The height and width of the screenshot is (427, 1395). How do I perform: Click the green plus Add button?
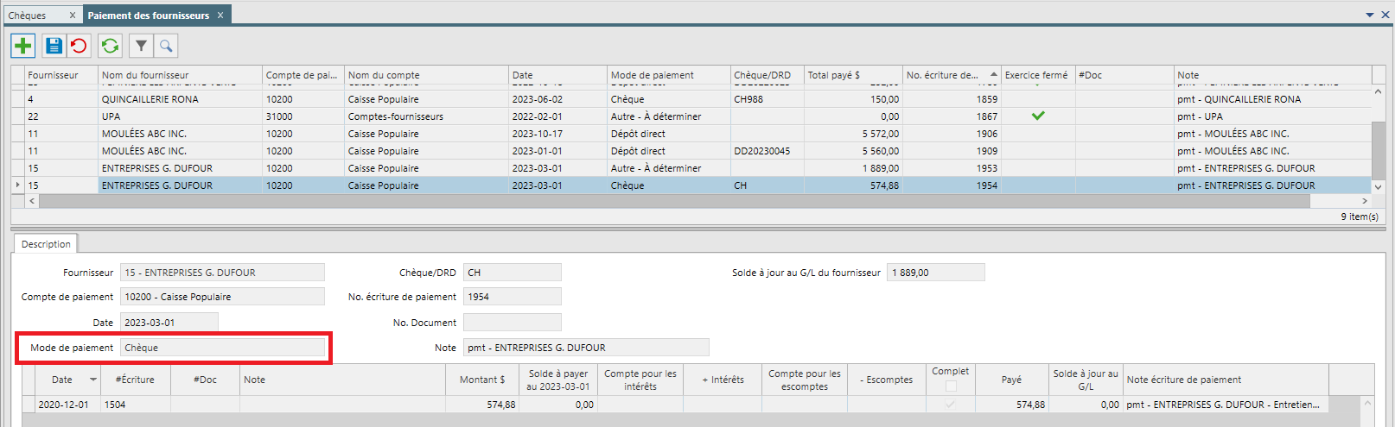click(23, 46)
